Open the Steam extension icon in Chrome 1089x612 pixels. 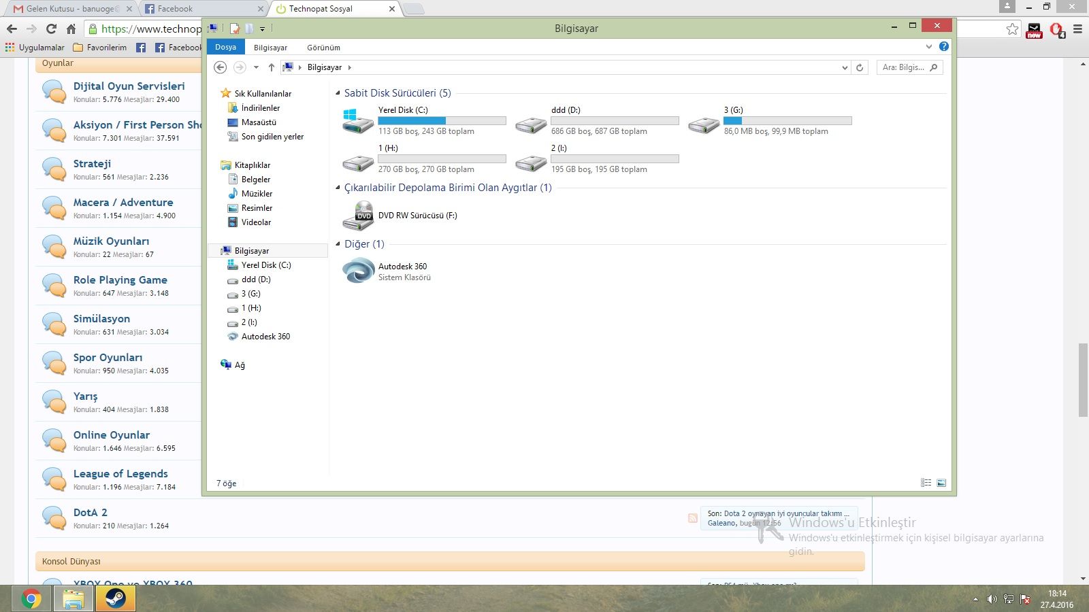coord(1035,29)
